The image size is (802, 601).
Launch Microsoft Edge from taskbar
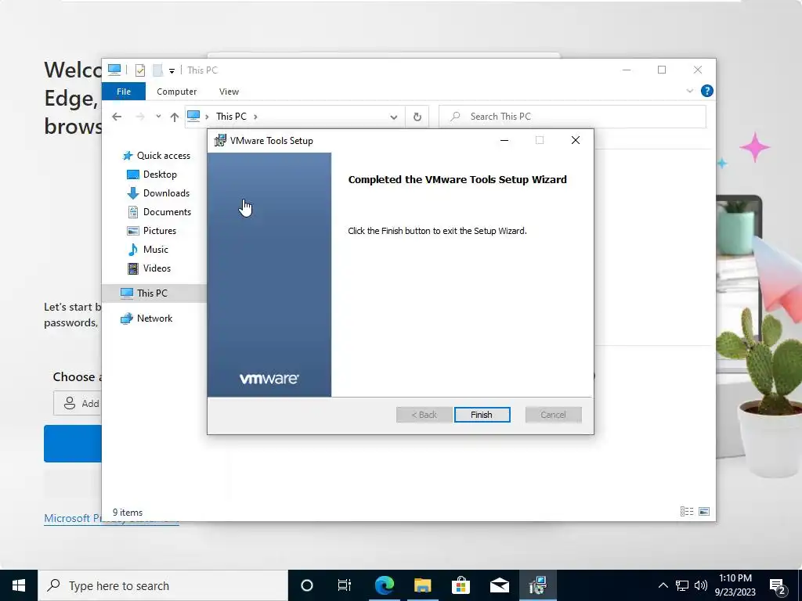pos(385,585)
